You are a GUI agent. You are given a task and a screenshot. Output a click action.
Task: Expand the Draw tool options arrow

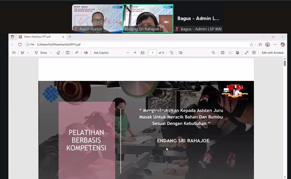pos(51,53)
